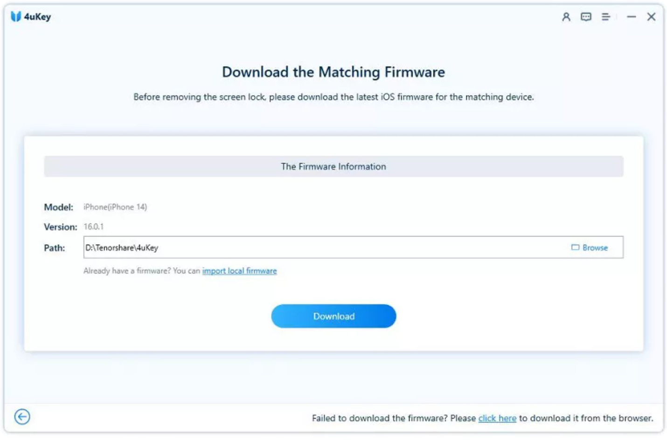The image size is (667, 440).
Task: Close the 4uKey window
Action: [x=651, y=17]
